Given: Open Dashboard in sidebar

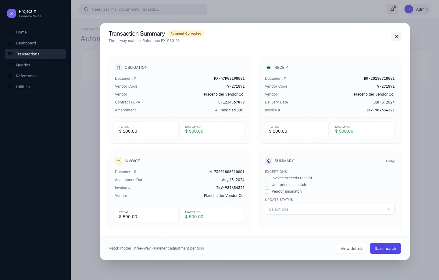Looking at the screenshot, I should 35,43.
